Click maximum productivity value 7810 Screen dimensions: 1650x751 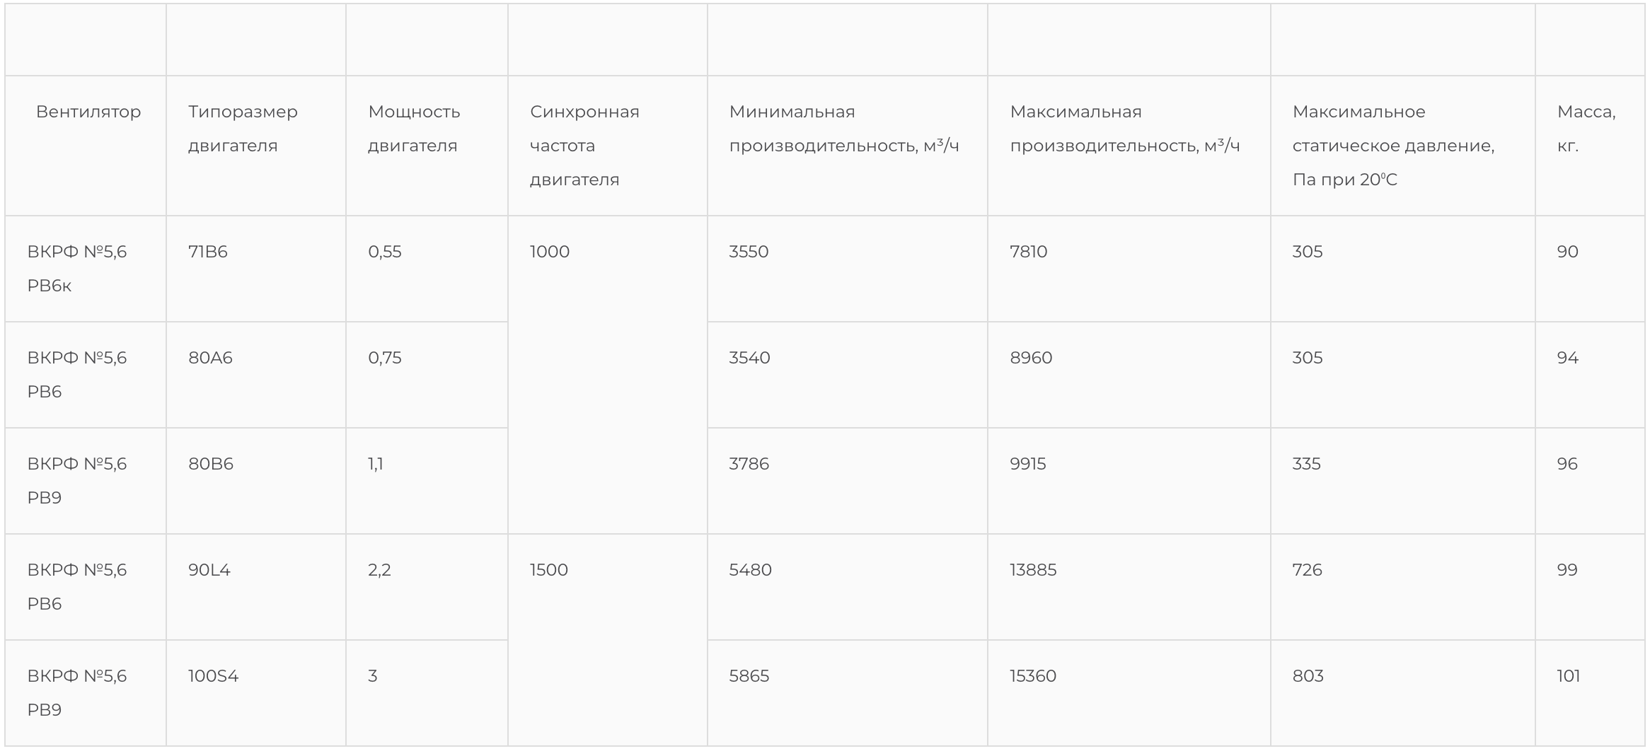pyautogui.click(x=1028, y=252)
